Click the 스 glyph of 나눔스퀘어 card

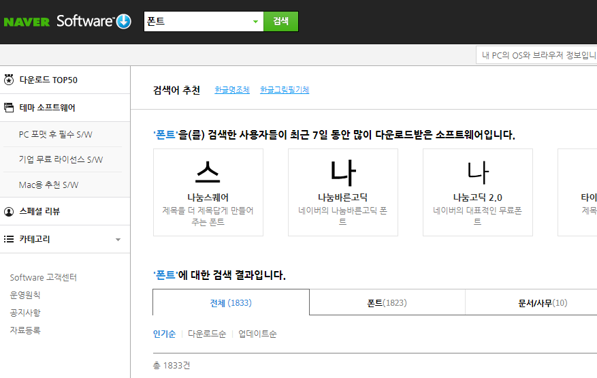tap(208, 172)
